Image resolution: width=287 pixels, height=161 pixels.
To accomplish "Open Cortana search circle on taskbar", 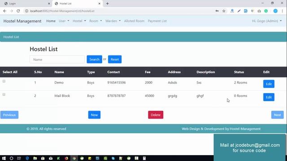I will pos(11,158).
